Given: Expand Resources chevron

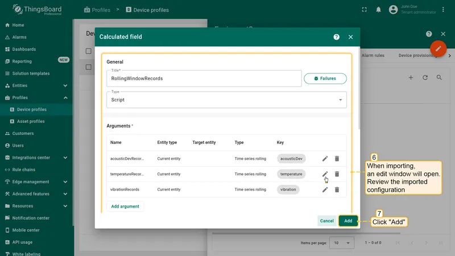Looking at the screenshot, I should tap(65, 206).
